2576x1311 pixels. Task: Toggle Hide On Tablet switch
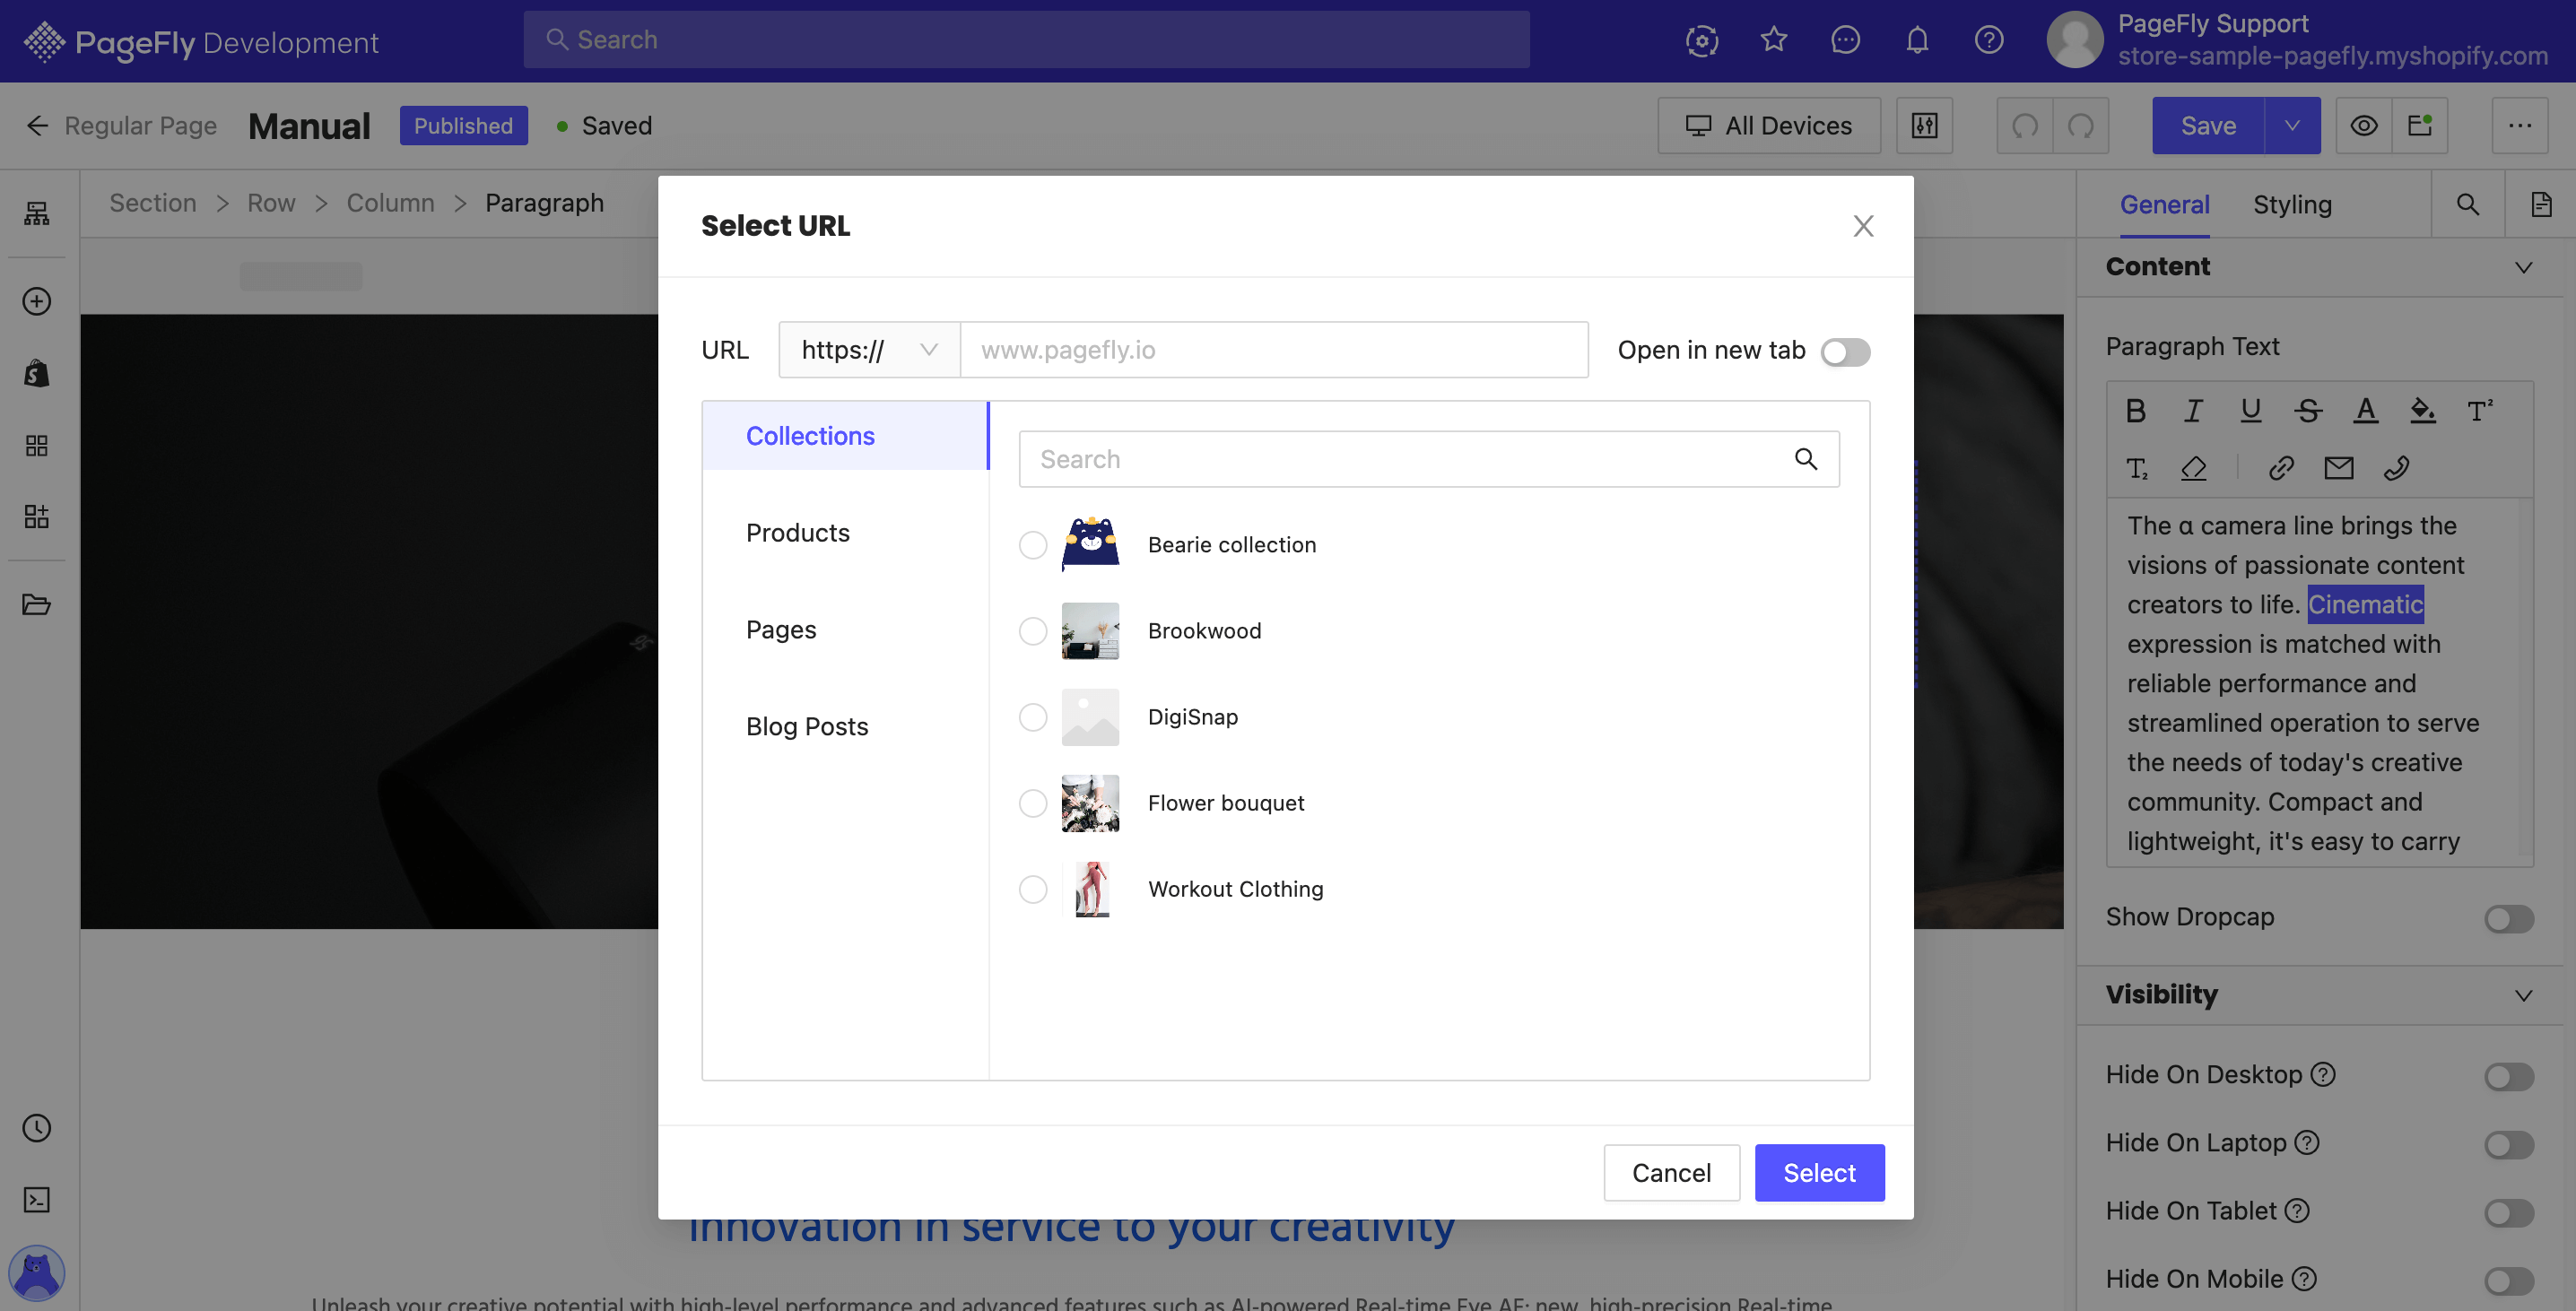pyautogui.click(x=2509, y=1213)
